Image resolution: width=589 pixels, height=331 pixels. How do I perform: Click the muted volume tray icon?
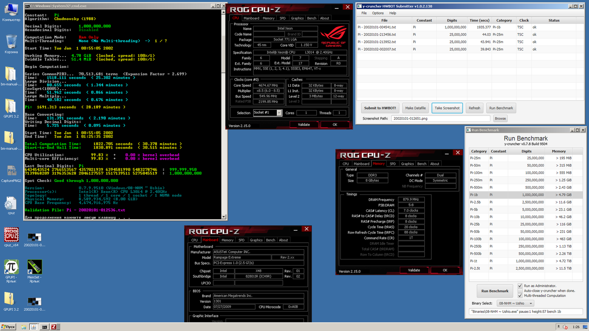(565, 327)
